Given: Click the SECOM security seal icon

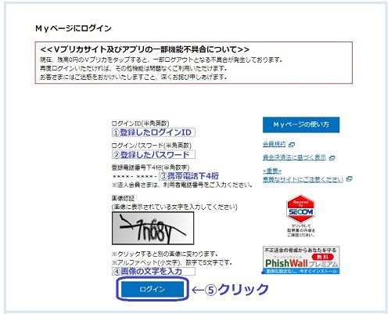Looking at the screenshot, I should tap(300, 209).
